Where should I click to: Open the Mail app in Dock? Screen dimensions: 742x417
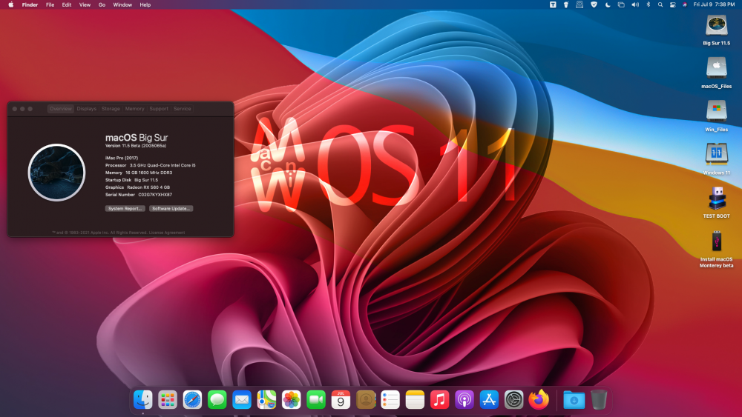click(242, 400)
